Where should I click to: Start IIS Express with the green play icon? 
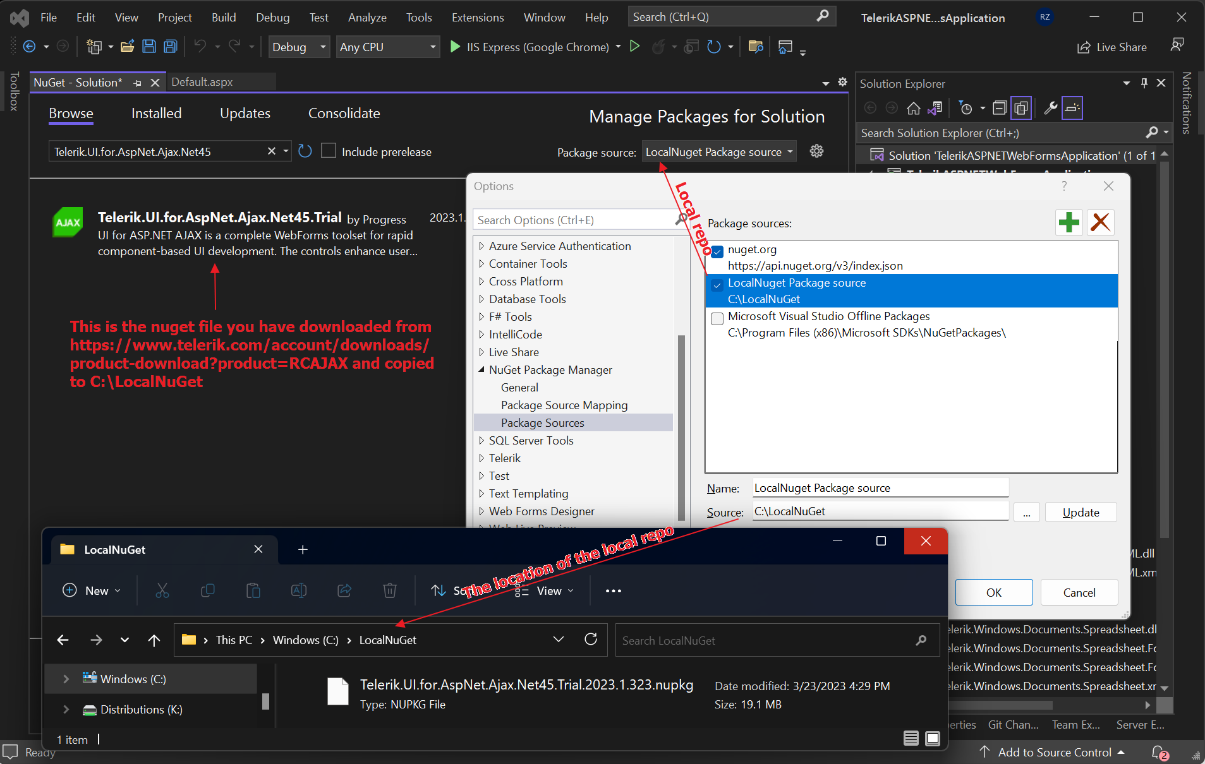(454, 47)
